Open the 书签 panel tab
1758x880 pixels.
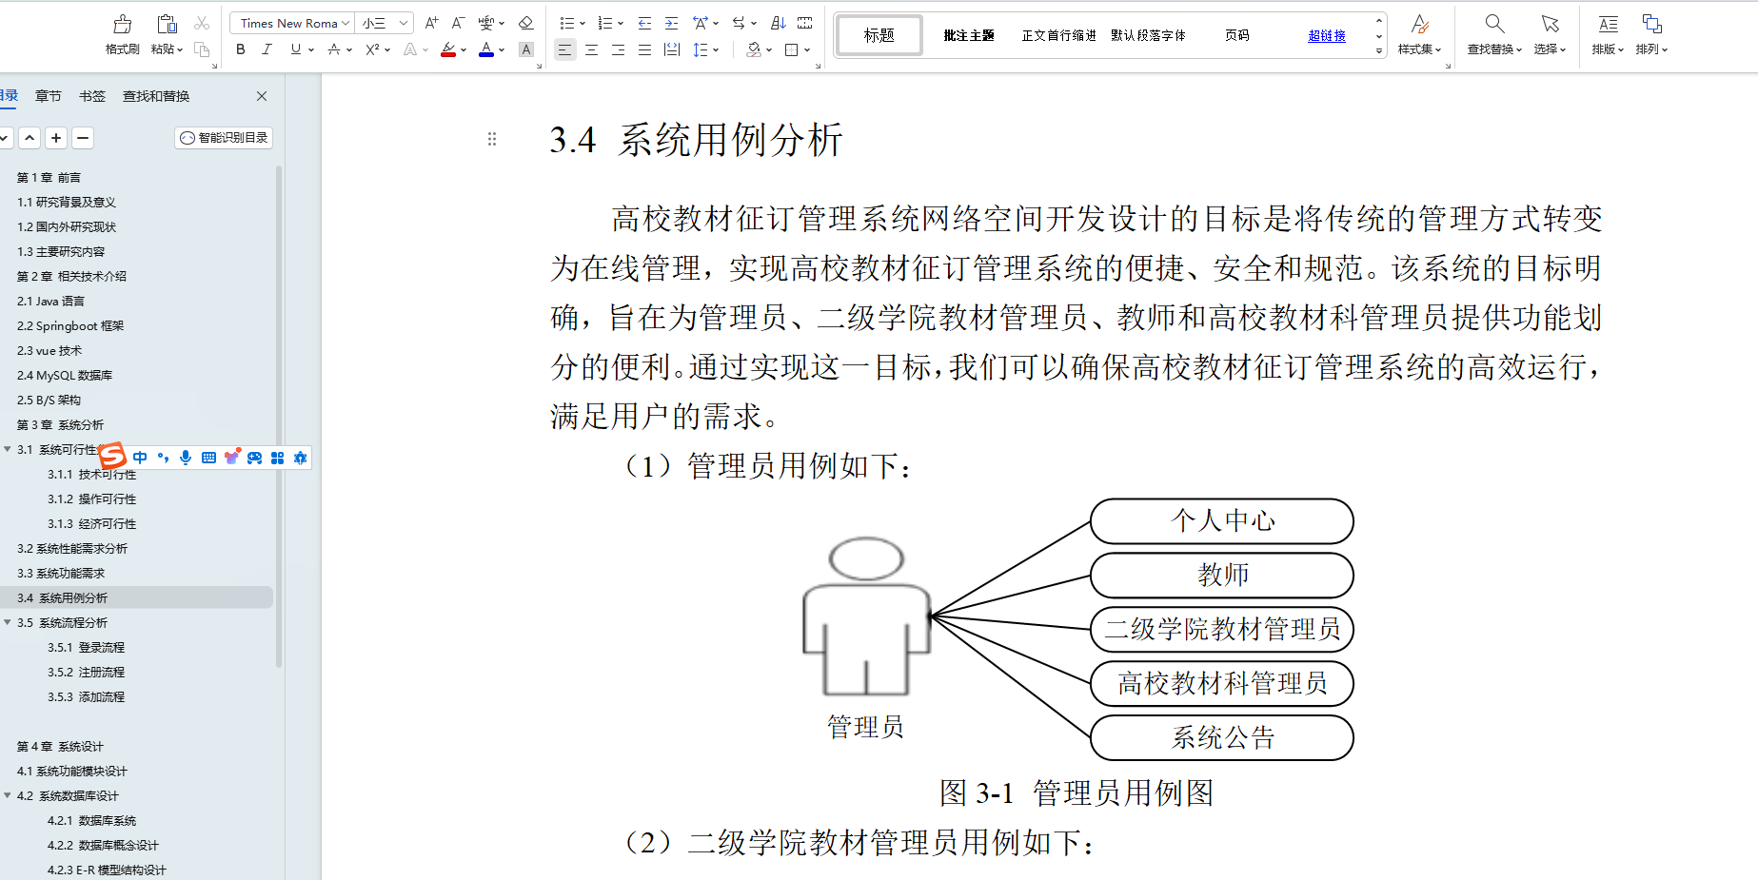point(92,95)
